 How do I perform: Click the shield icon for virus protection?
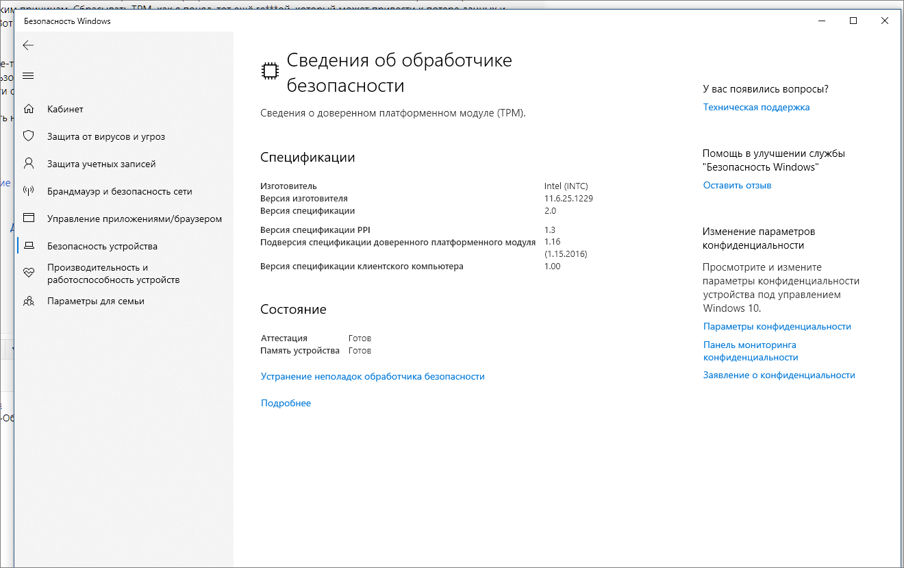click(x=29, y=136)
